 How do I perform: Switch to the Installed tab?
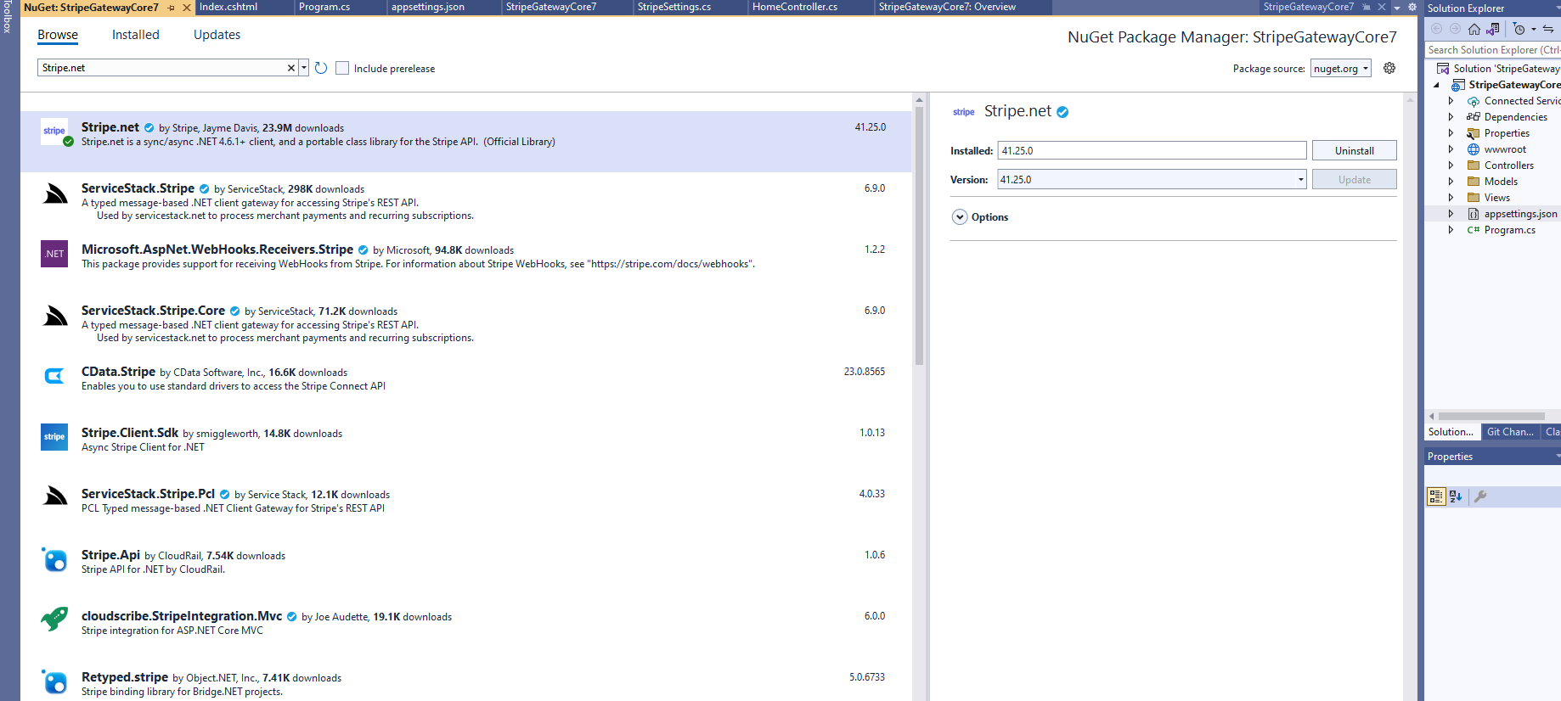click(x=136, y=35)
